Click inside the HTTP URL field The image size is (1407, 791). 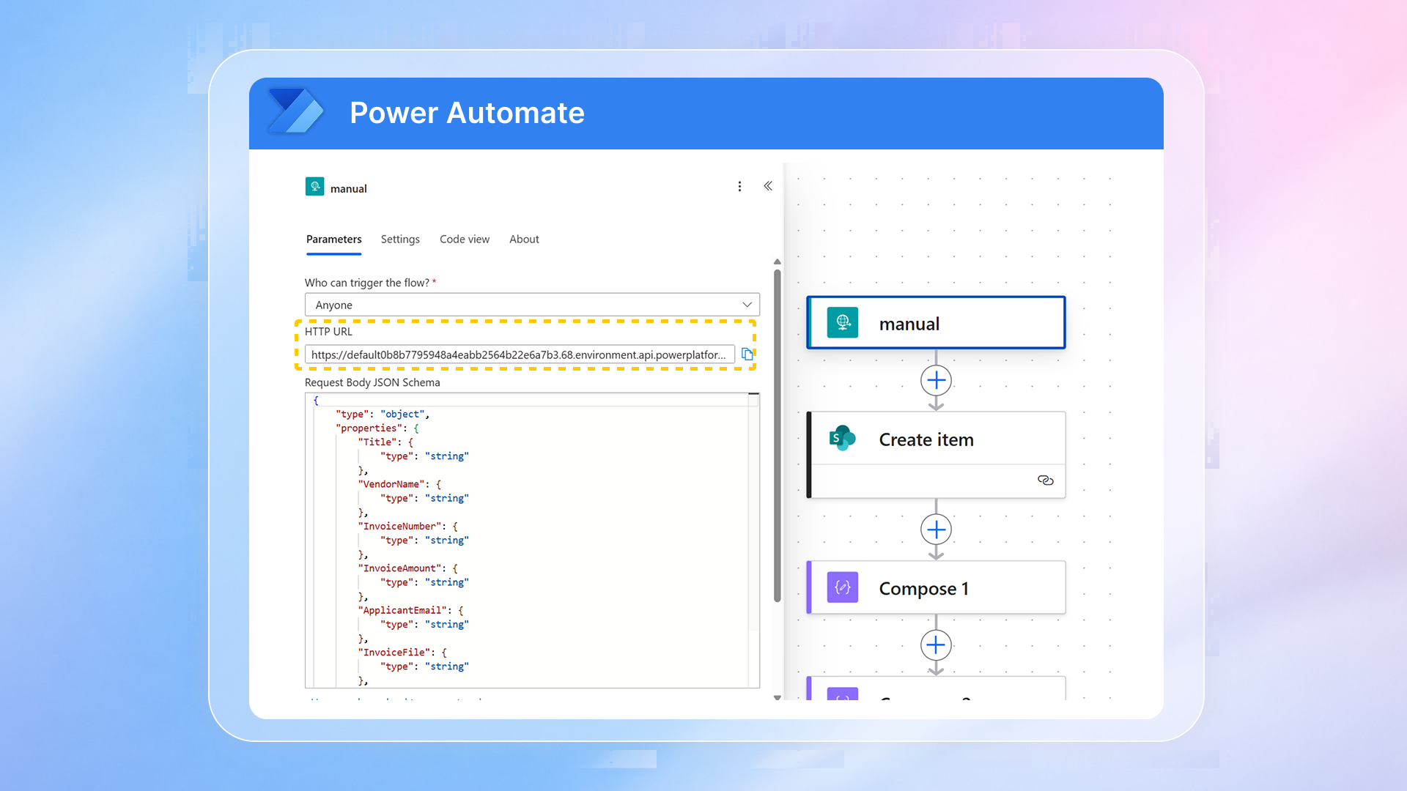pos(518,355)
